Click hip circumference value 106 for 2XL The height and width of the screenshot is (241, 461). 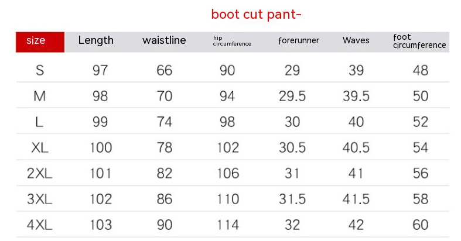pyautogui.click(x=227, y=173)
